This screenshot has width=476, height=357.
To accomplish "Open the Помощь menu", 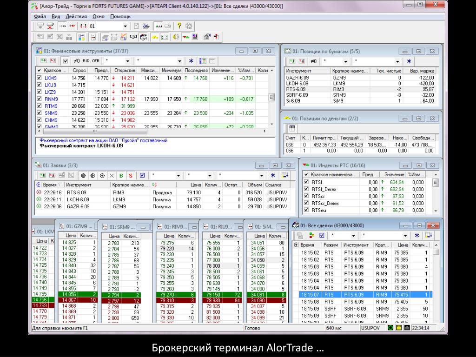I will pos(120,16).
